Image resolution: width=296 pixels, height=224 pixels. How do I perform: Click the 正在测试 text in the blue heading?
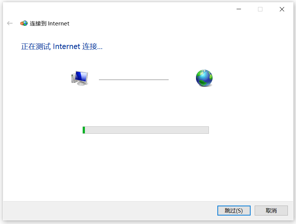[36, 46]
